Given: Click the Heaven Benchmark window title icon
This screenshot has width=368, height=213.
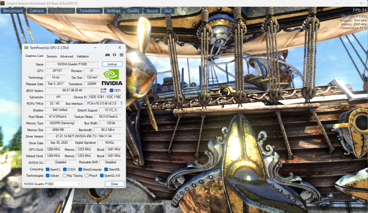Looking at the screenshot, I should pos(2,3).
